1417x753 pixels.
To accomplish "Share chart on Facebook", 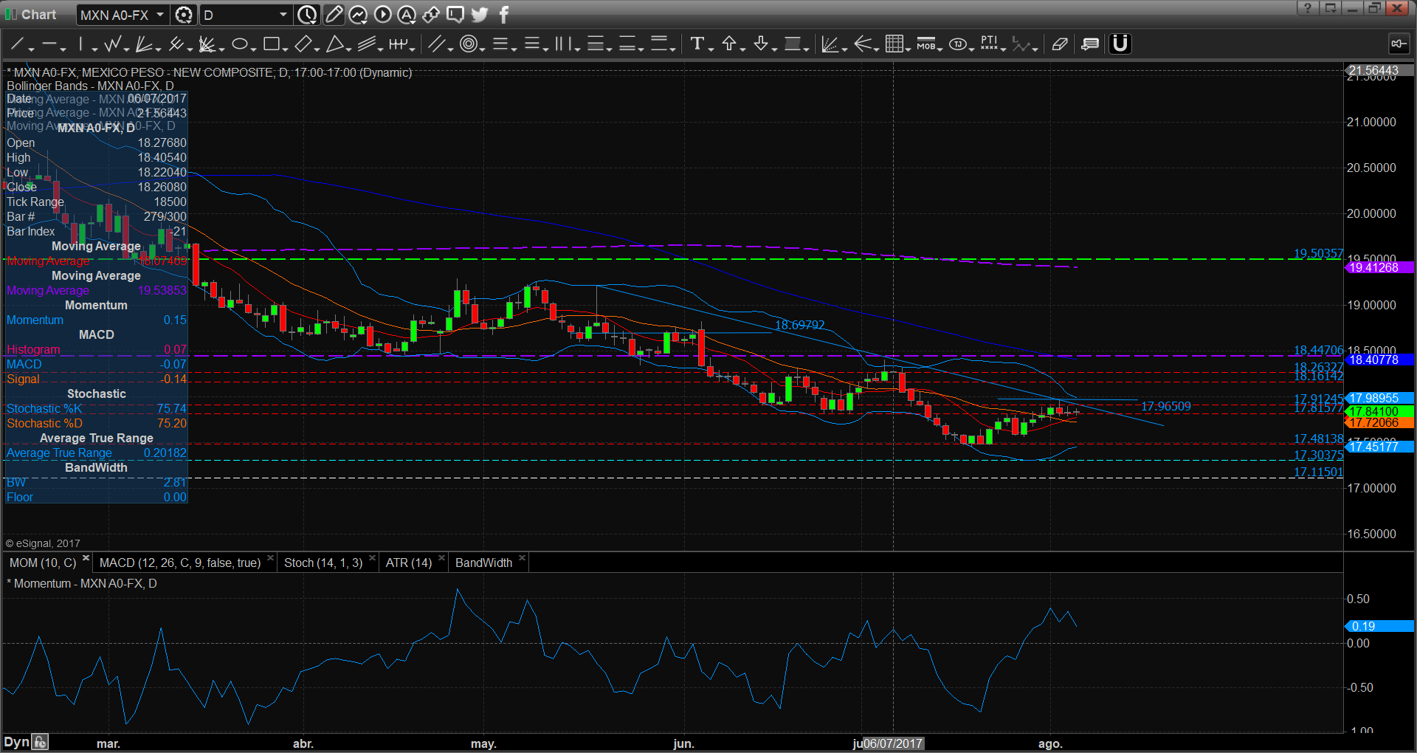I will point(504,15).
